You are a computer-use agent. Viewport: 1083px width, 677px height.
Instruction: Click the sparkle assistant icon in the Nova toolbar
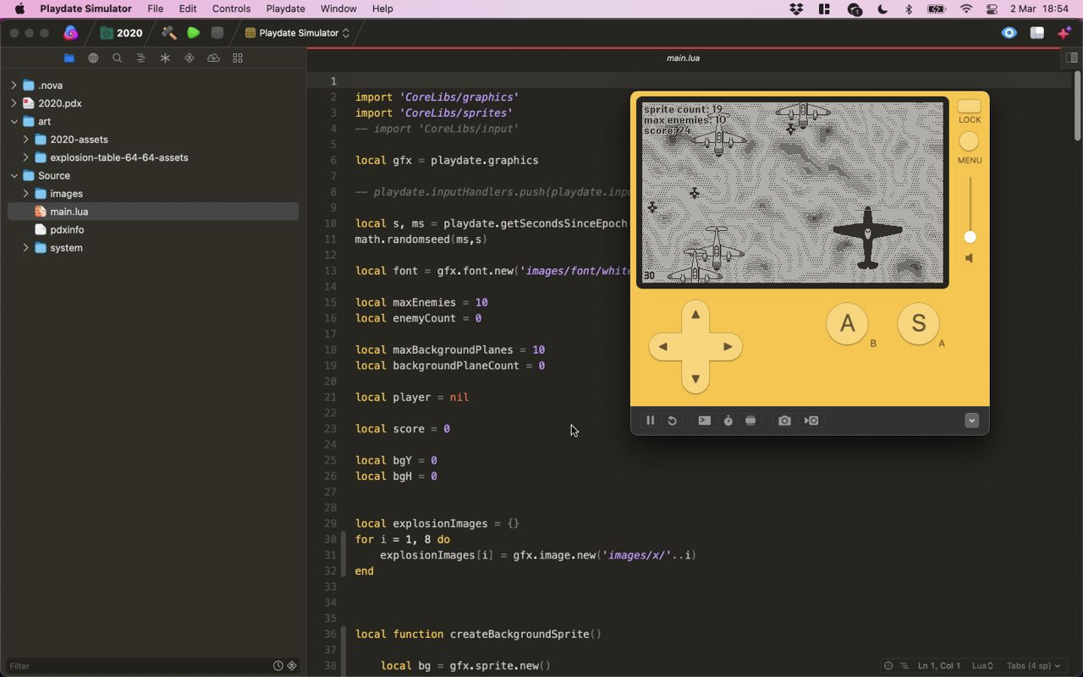[x=1065, y=33]
